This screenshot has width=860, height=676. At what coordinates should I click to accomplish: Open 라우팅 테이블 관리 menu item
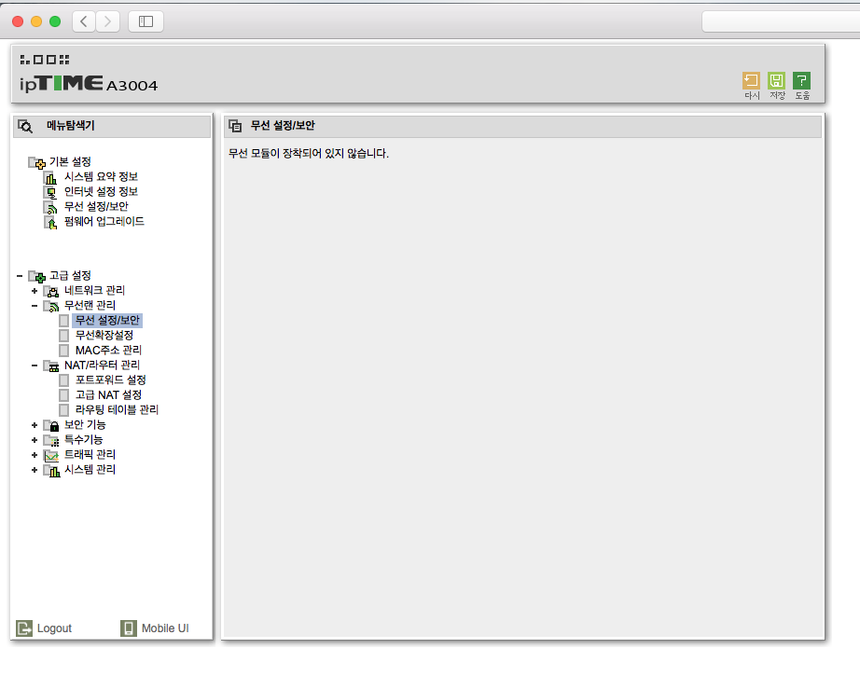tap(117, 410)
